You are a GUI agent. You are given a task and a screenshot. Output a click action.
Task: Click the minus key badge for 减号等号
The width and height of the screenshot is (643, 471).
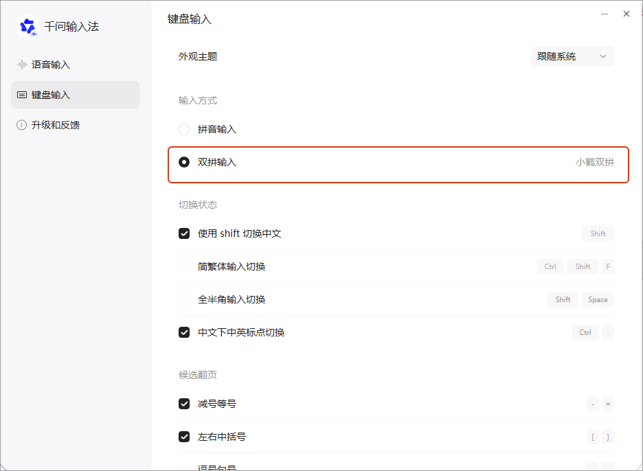593,404
